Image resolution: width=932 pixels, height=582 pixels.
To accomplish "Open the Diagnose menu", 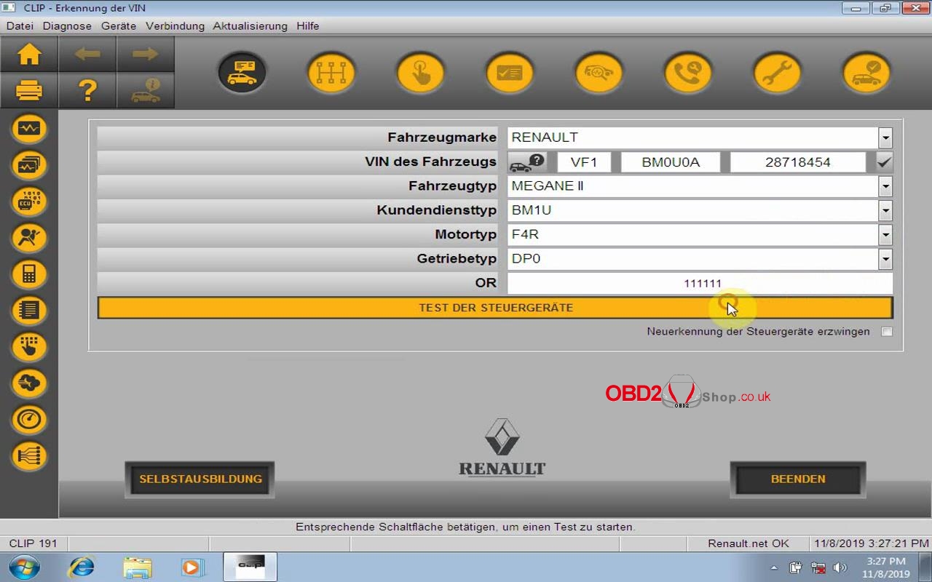I will tap(67, 25).
